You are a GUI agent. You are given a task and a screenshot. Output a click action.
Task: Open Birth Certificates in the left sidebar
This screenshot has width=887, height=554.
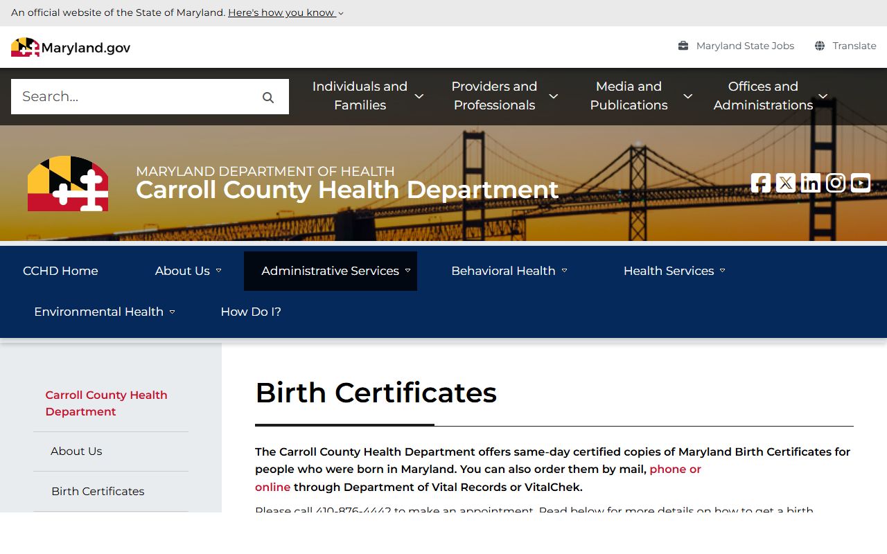(98, 492)
